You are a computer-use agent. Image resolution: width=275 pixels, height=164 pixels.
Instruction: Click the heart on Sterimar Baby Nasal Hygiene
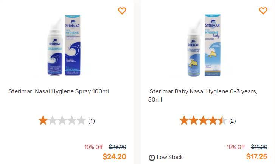(x=263, y=11)
